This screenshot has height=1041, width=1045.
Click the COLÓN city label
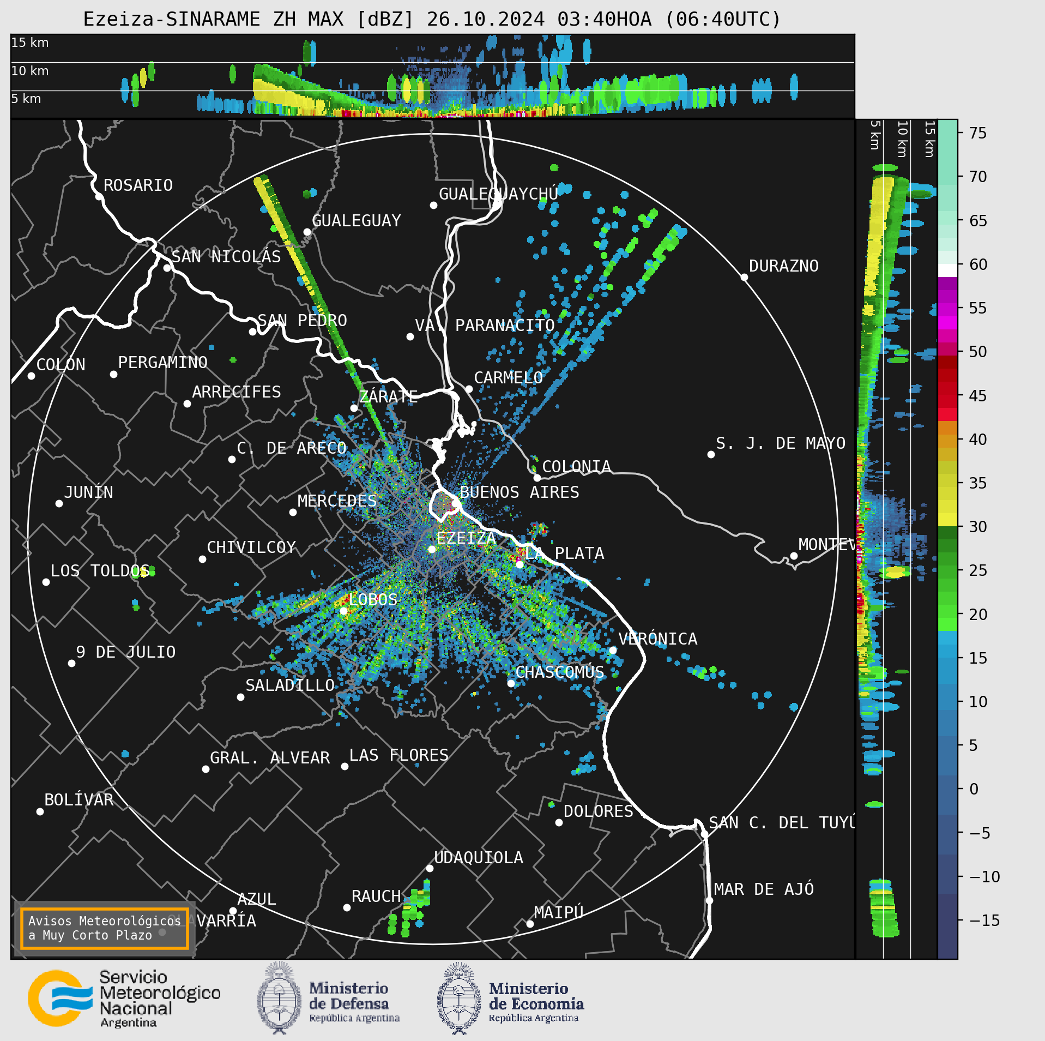coord(61,364)
